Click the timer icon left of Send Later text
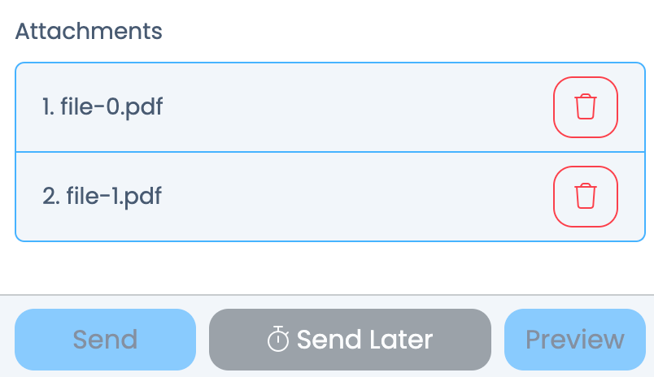This screenshot has width=654, height=377. click(x=277, y=339)
